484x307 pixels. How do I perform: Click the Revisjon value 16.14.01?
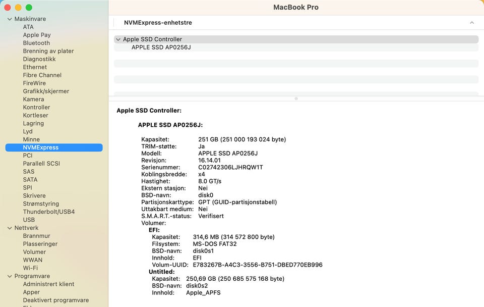(x=209, y=161)
